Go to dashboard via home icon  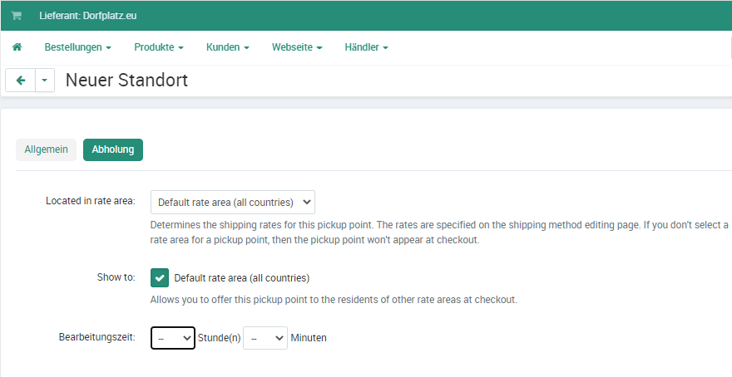(17, 47)
